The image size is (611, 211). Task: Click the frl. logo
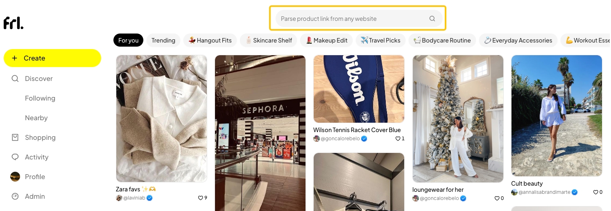coord(14,23)
